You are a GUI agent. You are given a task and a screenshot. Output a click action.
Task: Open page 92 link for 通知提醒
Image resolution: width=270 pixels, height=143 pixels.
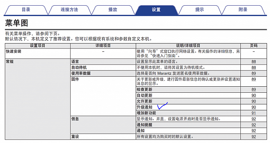click(253, 125)
